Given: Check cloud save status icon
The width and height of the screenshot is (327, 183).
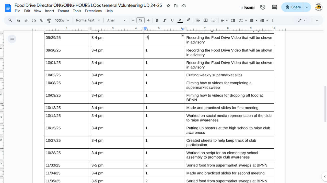Looking at the screenshot, I should pyautogui.click(x=184, y=6).
